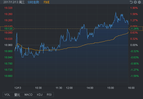Click the 16:00 time axis label
Image resolution: width=143 pixels, height=99 pixels.
tap(131, 88)
